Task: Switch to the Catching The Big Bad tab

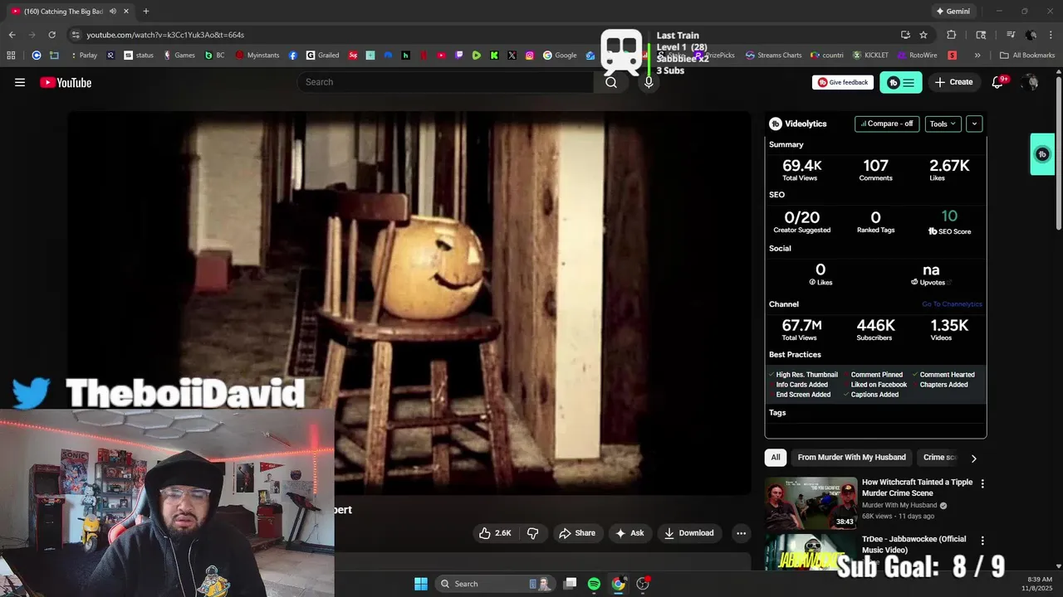Action: tap(65, 12)
